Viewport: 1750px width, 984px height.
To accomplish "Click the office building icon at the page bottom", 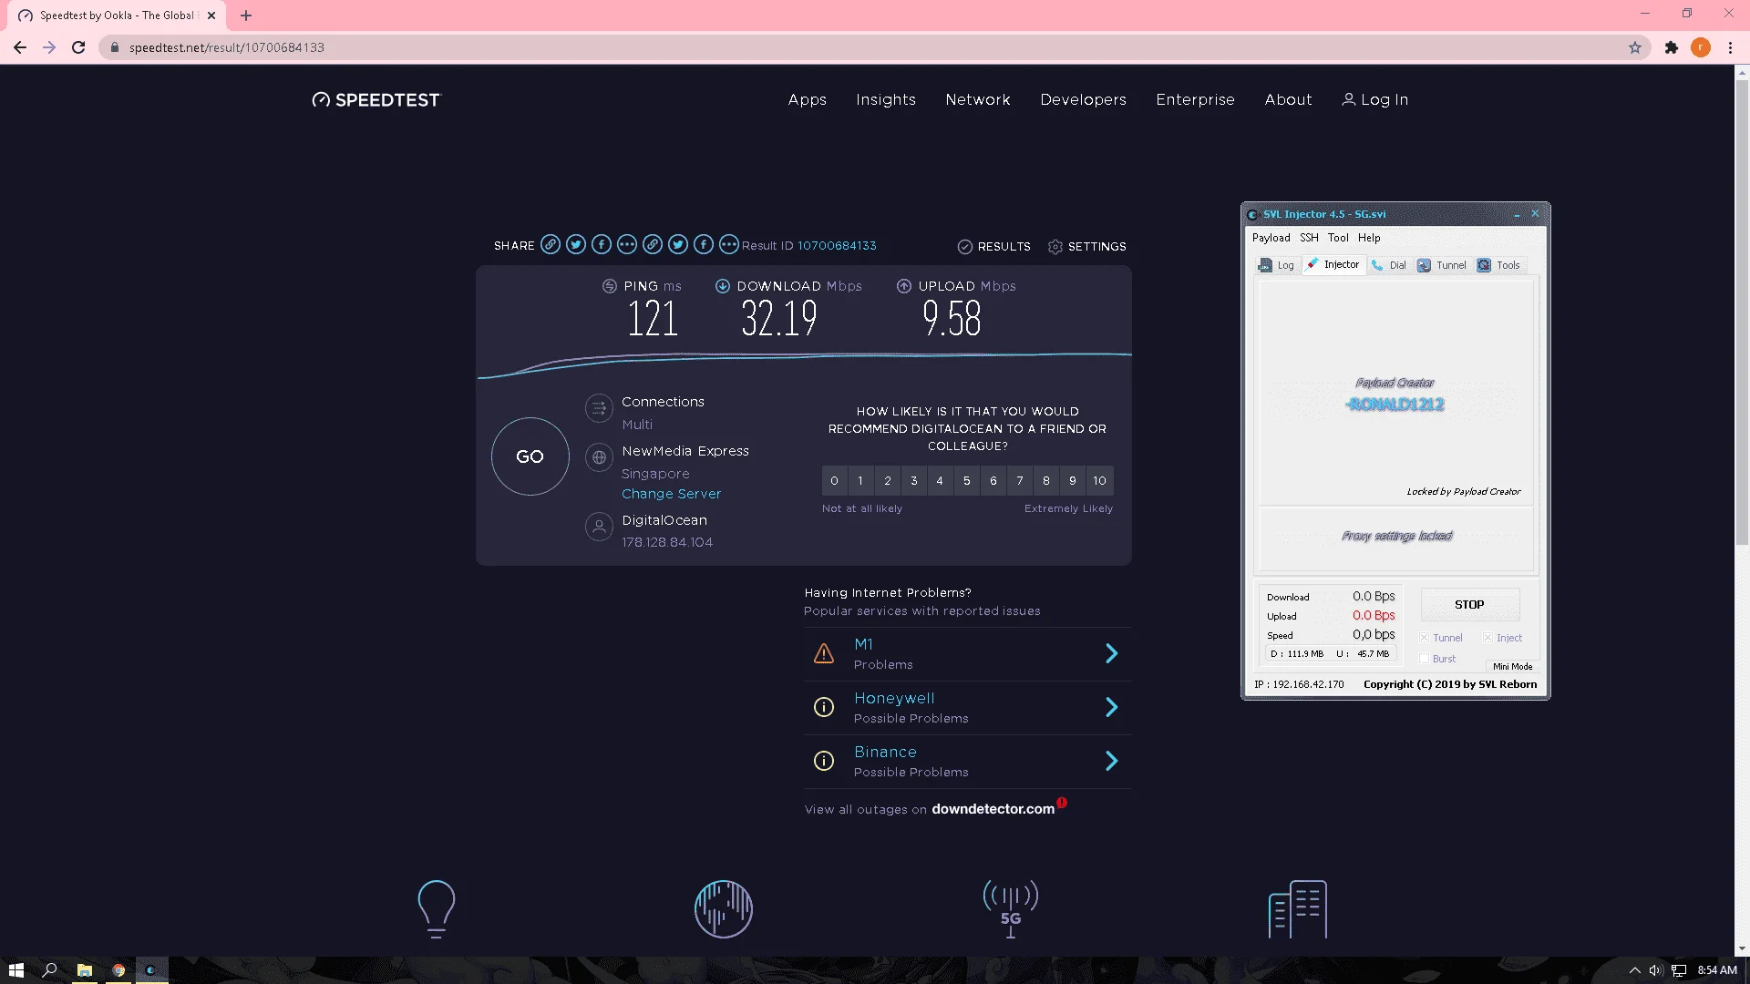I will pos(1298,908).
